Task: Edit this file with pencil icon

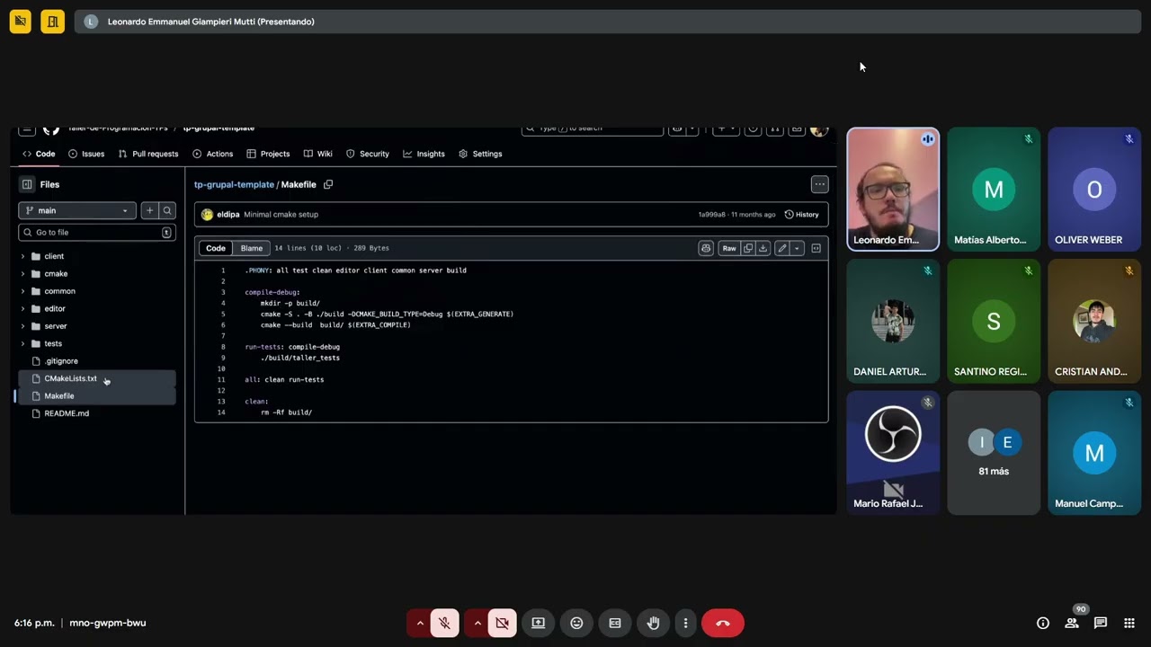Action: tap(781, 248)
